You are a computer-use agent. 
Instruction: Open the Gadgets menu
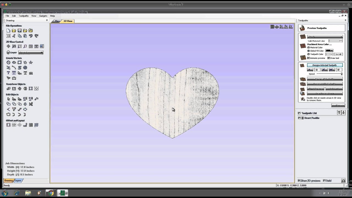click(x=43, y=16)
